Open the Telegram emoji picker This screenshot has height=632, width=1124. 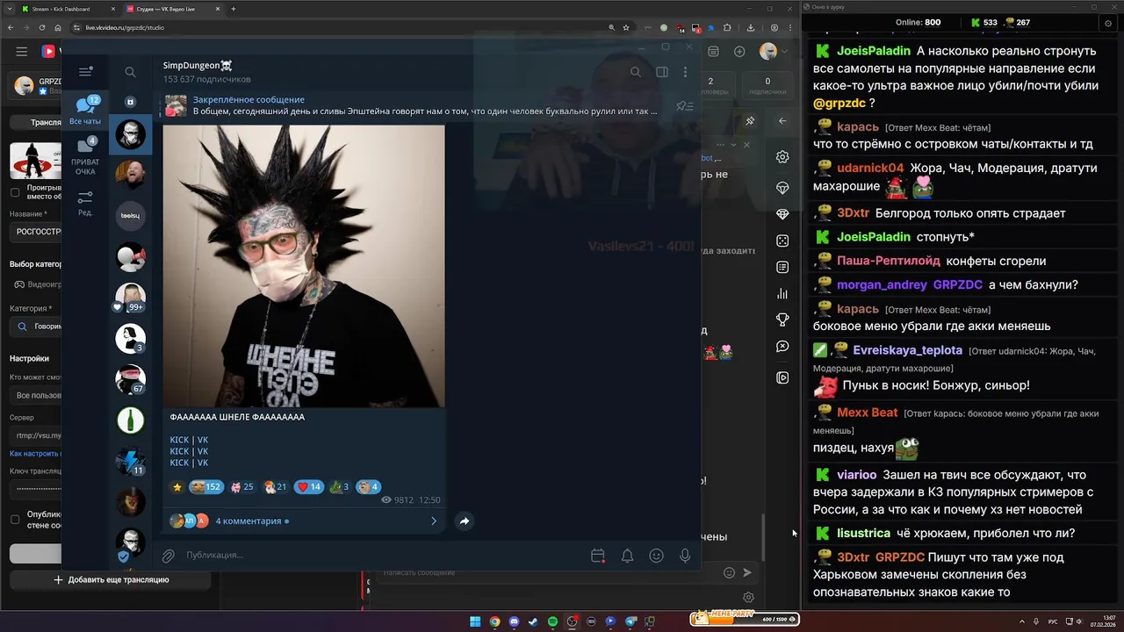pyautogui.click(x=656, y=556)
